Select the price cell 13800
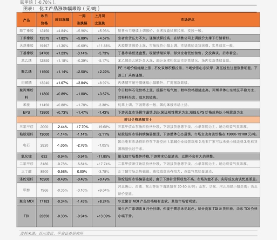Viewport: 277px width, 240px height. coord(44,112)
